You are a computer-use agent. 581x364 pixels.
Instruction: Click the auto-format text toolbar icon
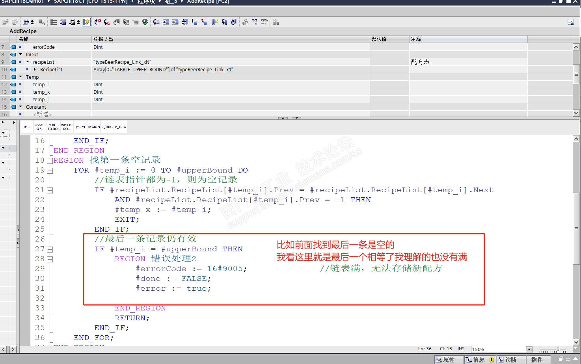pyautogui.click(x=184, y=22)
